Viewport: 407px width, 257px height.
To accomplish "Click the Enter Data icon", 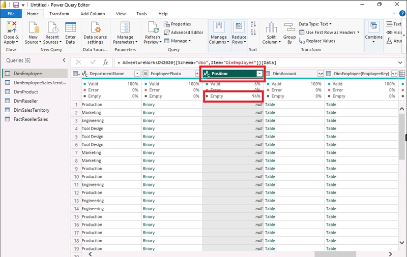I will coord(70,27).
